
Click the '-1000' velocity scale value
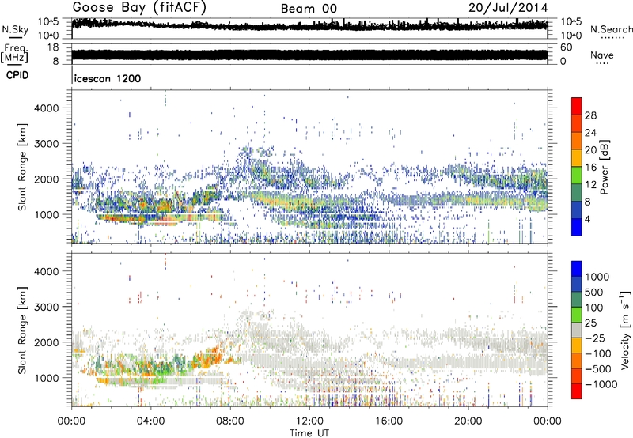(x=601, y=384)
